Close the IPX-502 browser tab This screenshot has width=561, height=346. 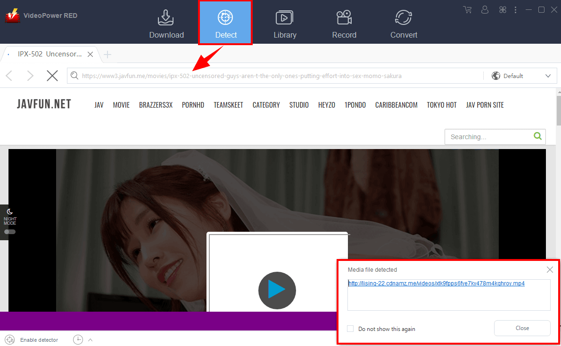(x=91, y=54)
